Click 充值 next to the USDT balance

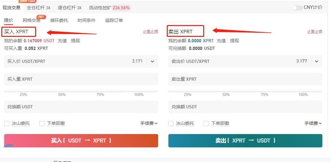pos(62,41)
